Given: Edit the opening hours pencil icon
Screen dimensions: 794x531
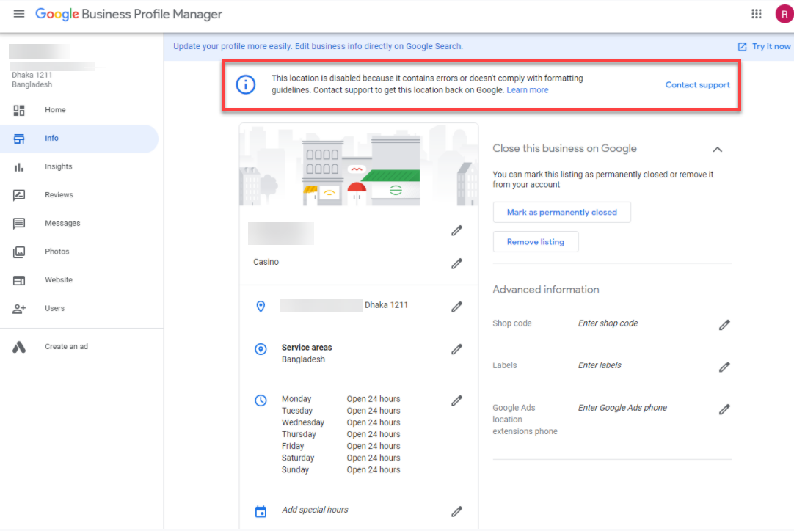Looking at the screenshot, I should click(456, 400).
